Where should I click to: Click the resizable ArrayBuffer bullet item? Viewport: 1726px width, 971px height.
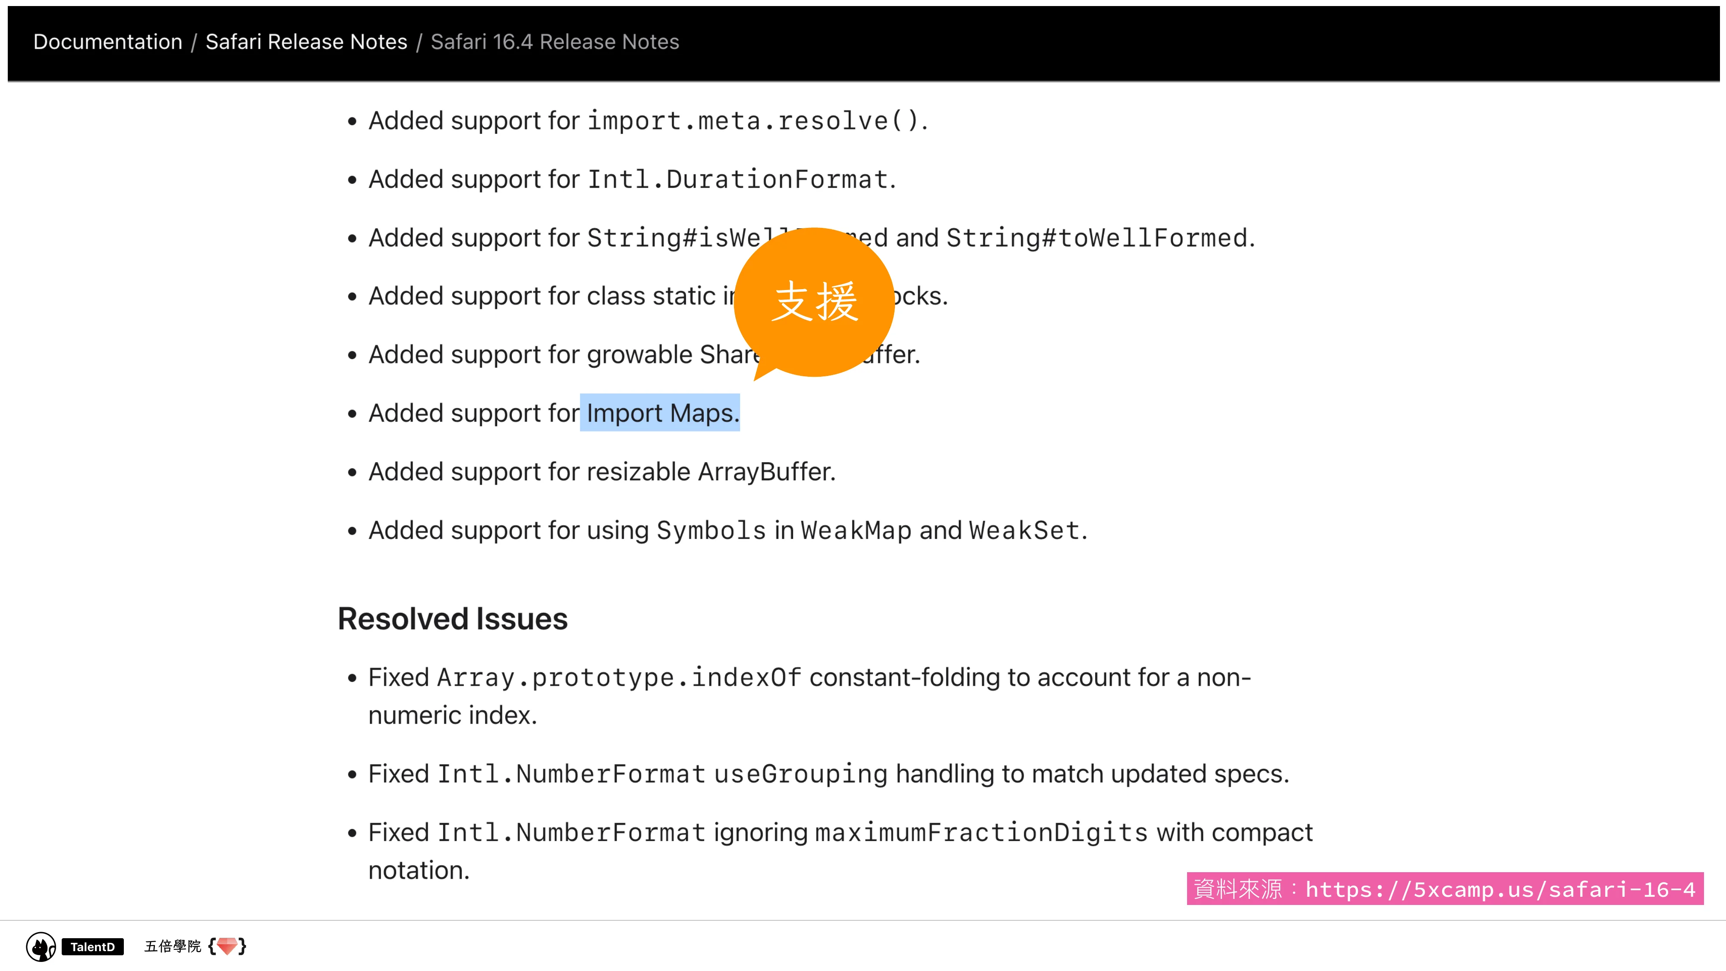tap(602, 472)
